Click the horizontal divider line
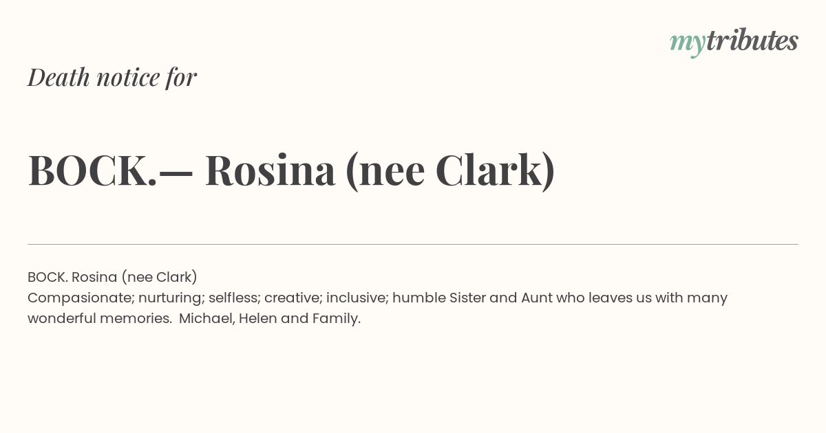The height and width of the screenshot is (433, 826). click(x=413, y=244)
